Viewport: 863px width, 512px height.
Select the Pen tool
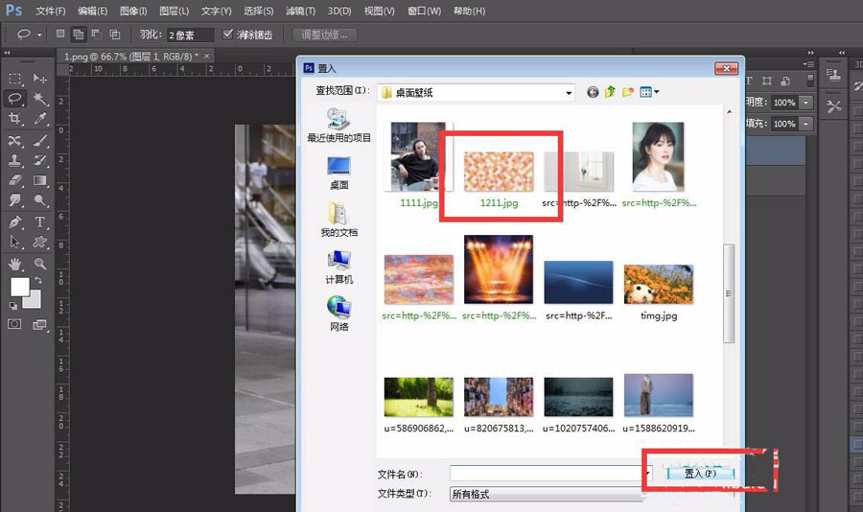pyautogui.click(x=14, y=221)
